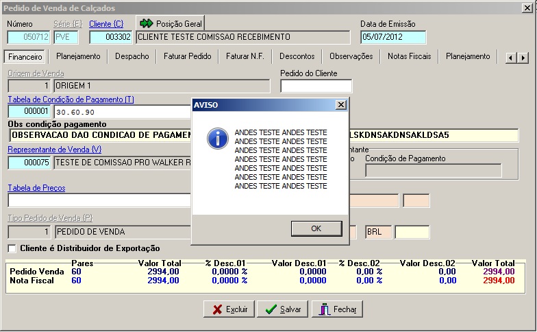Click the client code field 003302
Image resolution: width=537 pixels, height=332 pixels.
tap(111, 37)
